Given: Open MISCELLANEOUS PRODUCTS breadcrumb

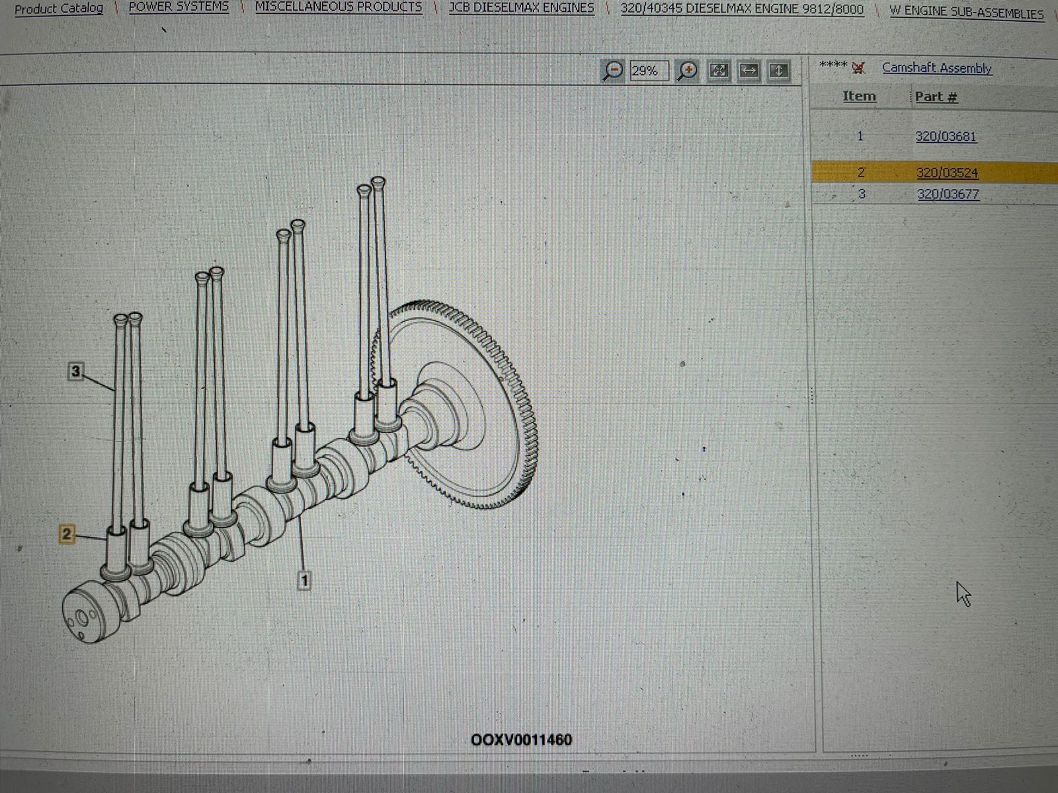Looking at the screenshot, I should click(339, 7).
